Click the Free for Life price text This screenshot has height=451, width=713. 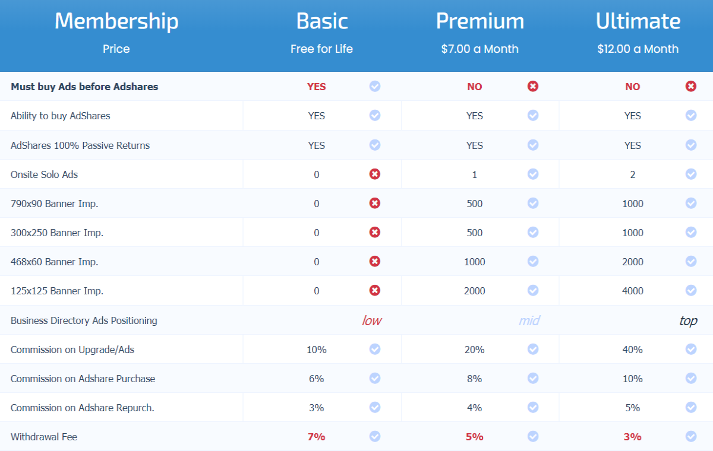[x=321, y=49]
